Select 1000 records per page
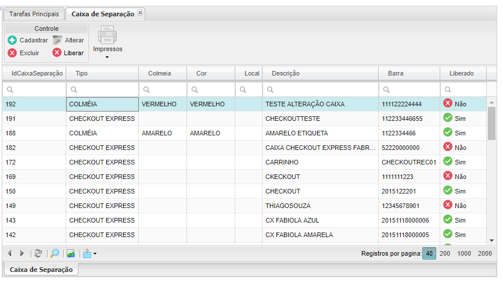 coord(464,253)
